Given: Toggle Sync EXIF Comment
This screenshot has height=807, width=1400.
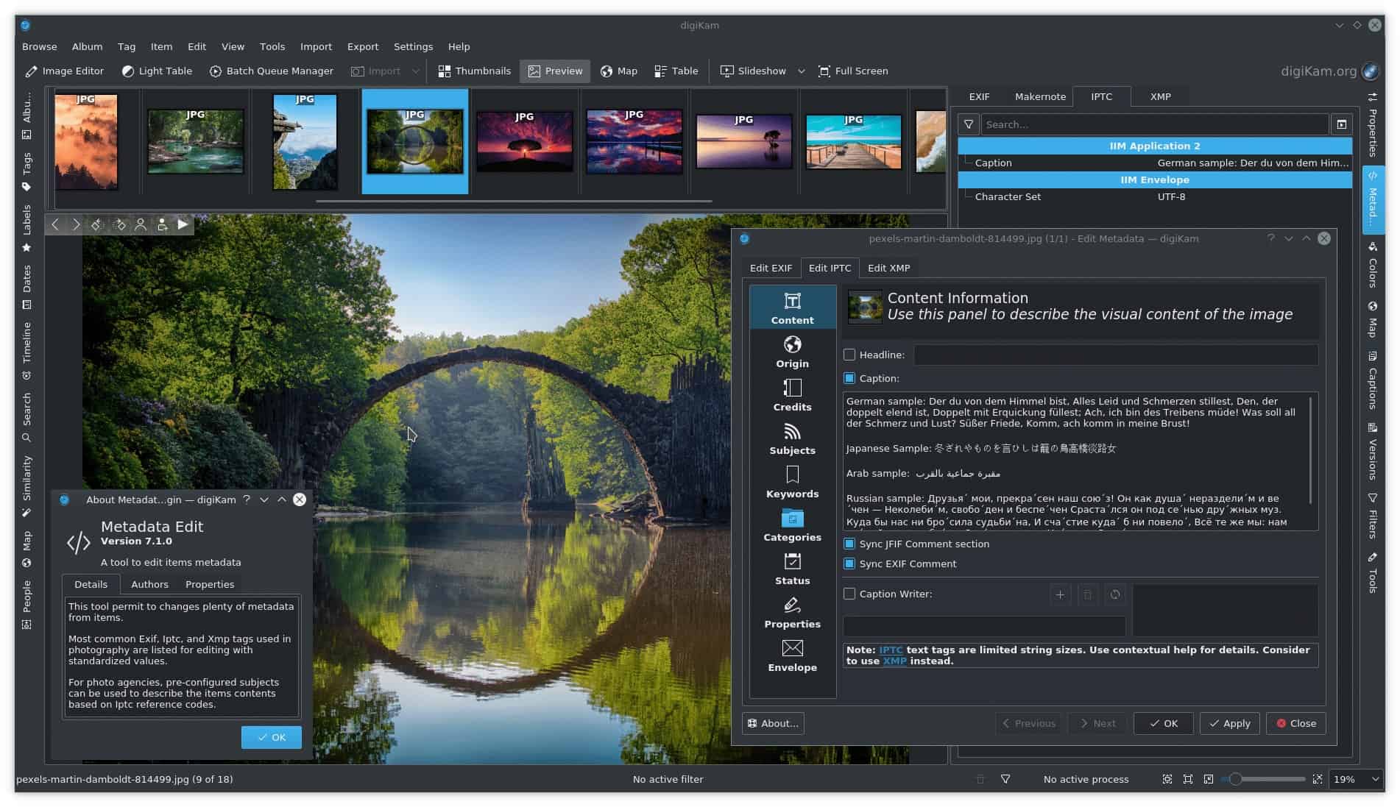Looking at the screenshot, I should click(849, 564).
